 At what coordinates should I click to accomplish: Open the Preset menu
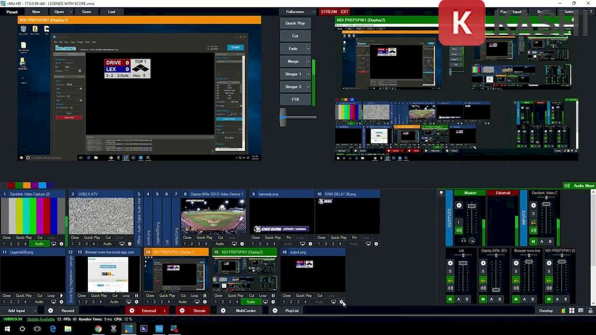[x=12, y=12]
